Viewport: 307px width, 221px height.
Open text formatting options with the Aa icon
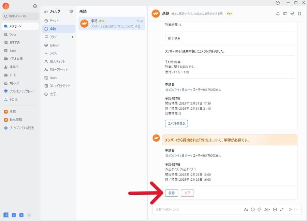(x=246, y=209)
